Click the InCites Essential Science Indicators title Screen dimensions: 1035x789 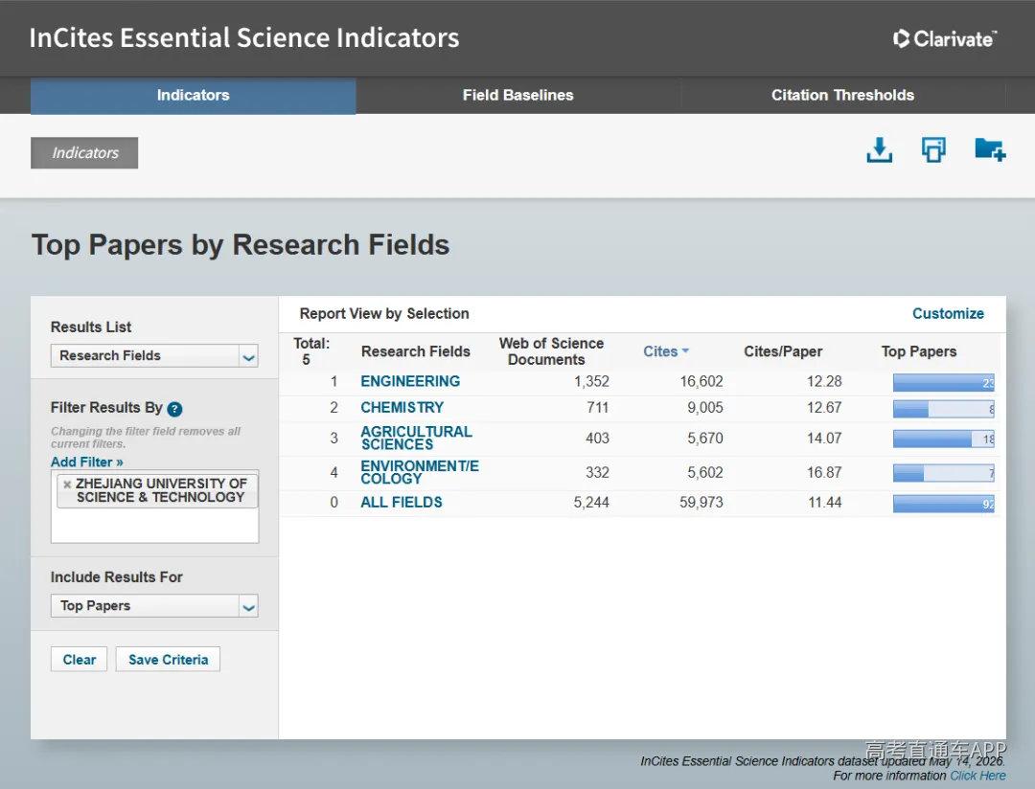tap(244, 37)
